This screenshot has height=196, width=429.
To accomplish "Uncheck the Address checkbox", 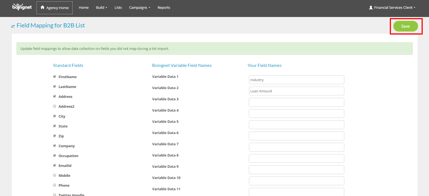I will (x=55, y=96).
